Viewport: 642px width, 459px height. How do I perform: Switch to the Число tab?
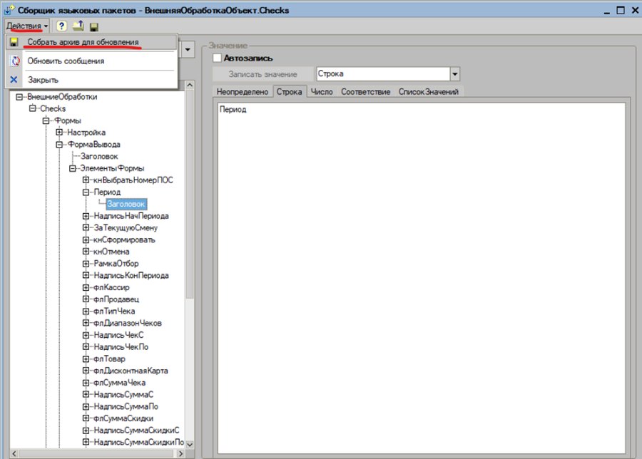[322, 92]
